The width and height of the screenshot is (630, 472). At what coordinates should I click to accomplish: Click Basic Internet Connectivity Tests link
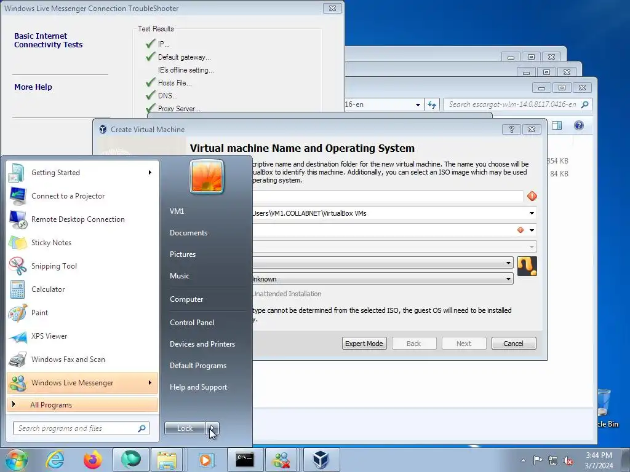(x=48, y=41)
